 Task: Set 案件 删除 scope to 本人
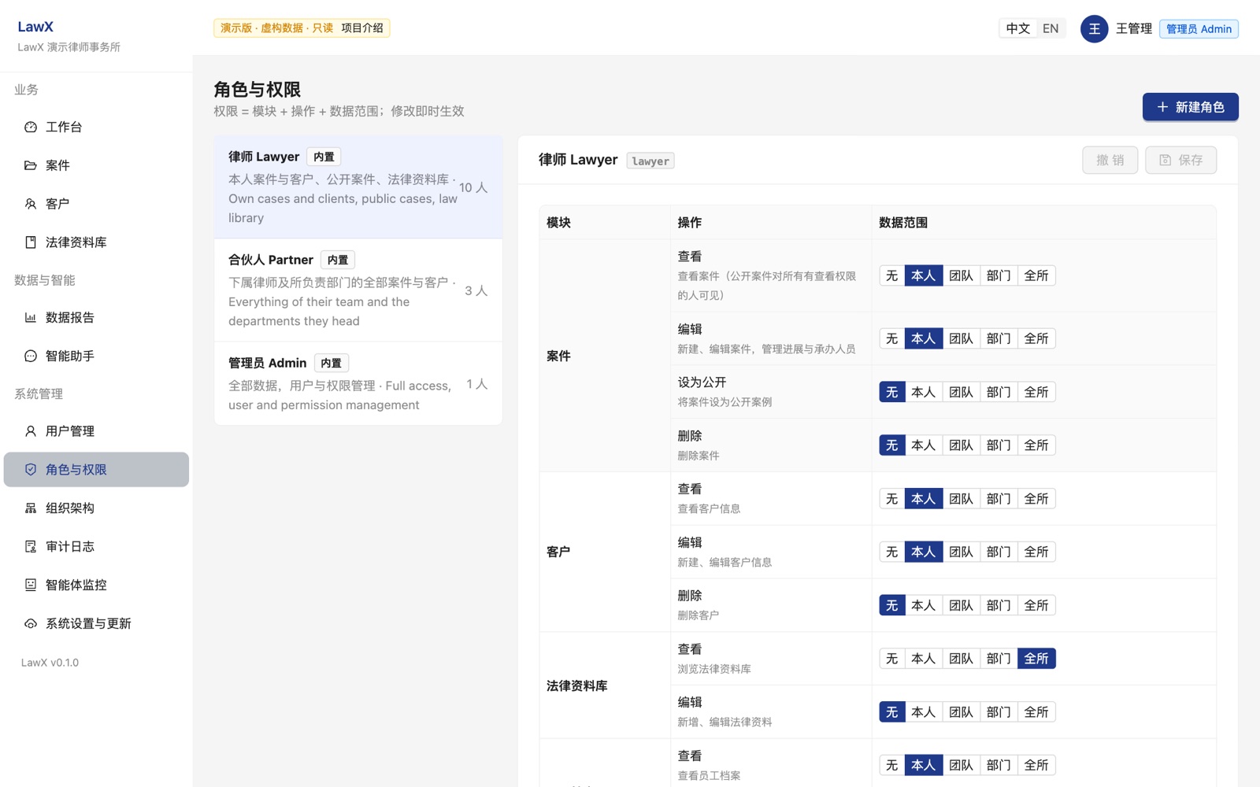coord(923,445)
